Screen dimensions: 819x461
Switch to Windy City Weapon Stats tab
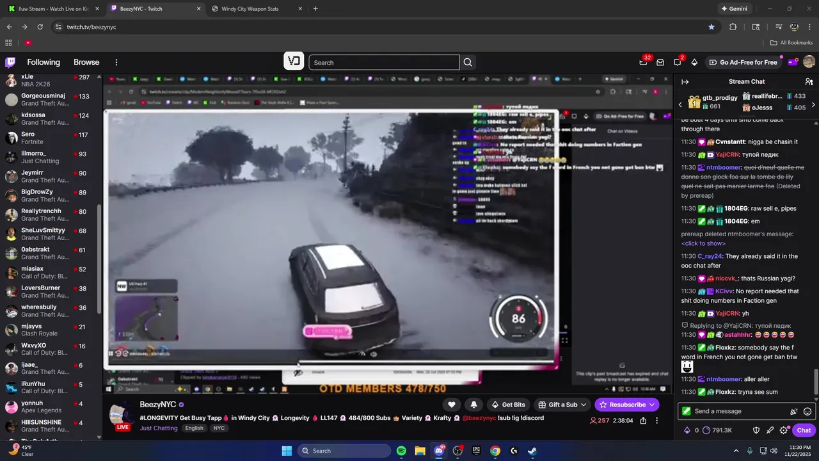click(x=256, y=9)
